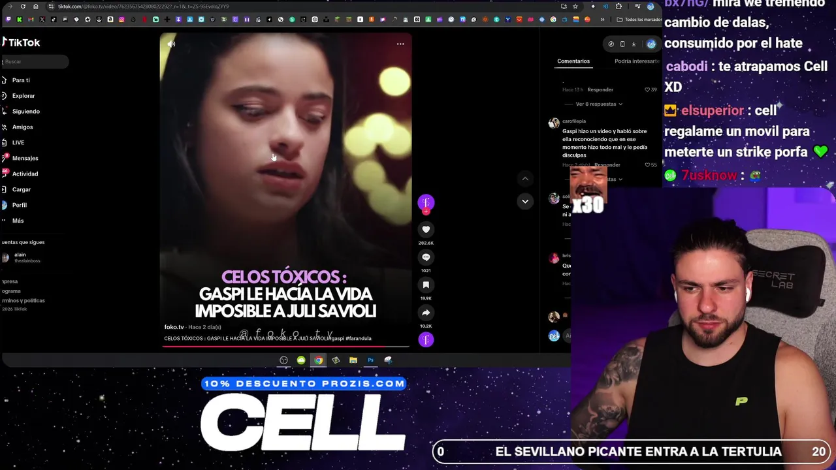Click the Instagram bookmark icon
836x470 pixels.
(x=121, y=20)
